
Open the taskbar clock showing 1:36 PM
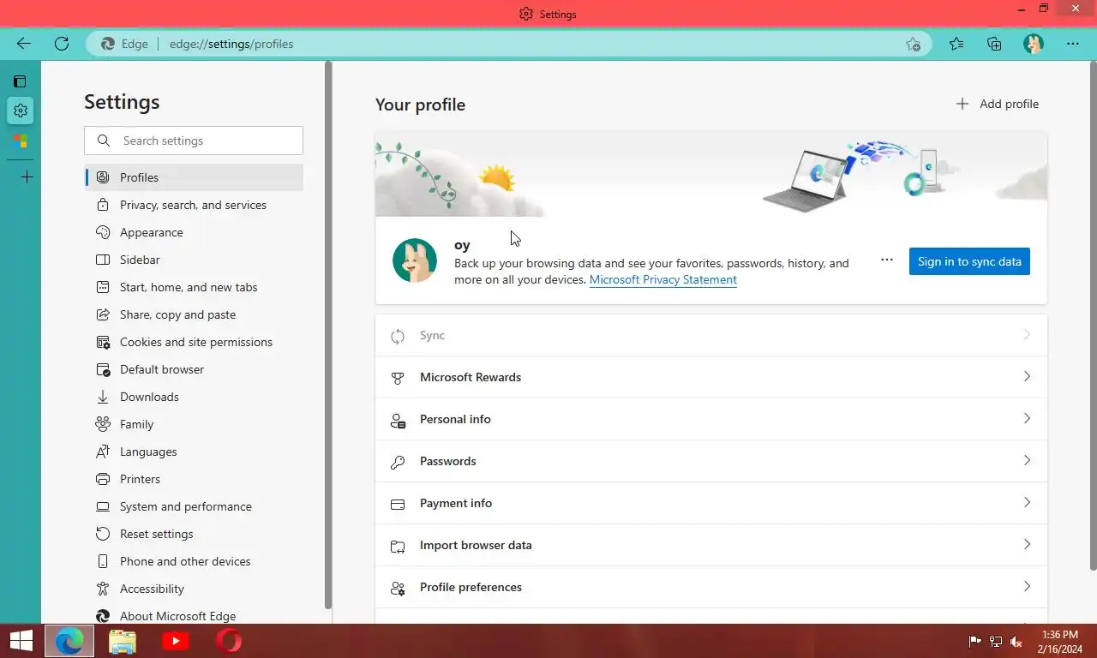pyautogui.click(x=1059, y=642)
